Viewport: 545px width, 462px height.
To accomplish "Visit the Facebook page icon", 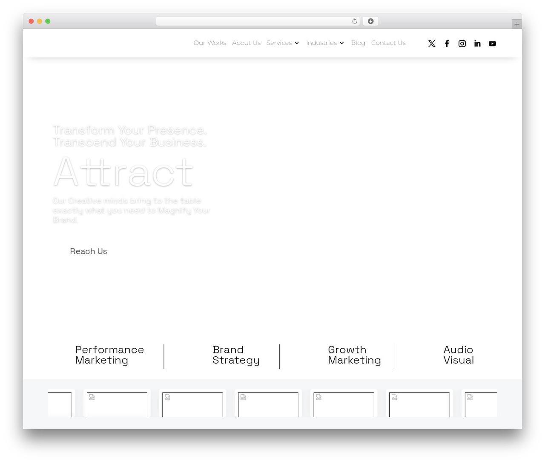I will [447, 43].
